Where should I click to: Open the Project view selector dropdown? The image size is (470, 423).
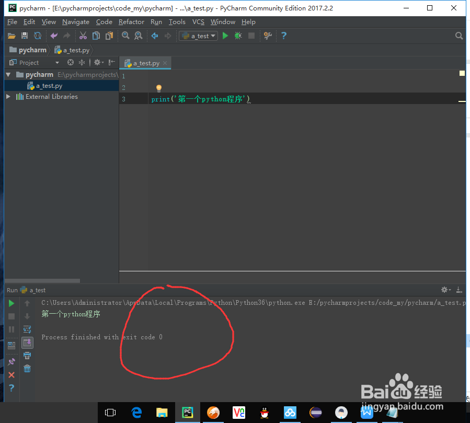pyautogui.click(x=34, y=62)
